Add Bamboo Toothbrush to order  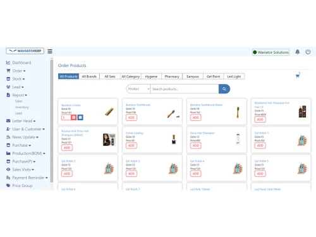tap(131, 118)
